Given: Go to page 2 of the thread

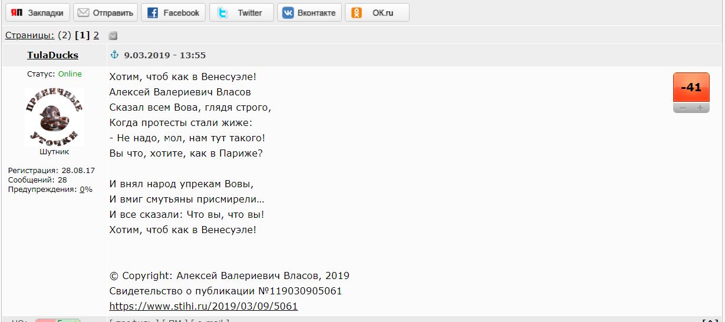Looking at the screenshot, I should tap(96, 35).
